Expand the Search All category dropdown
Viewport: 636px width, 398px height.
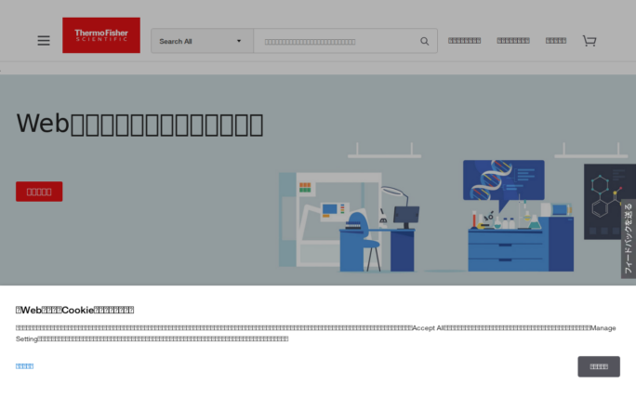coord(201,41)
